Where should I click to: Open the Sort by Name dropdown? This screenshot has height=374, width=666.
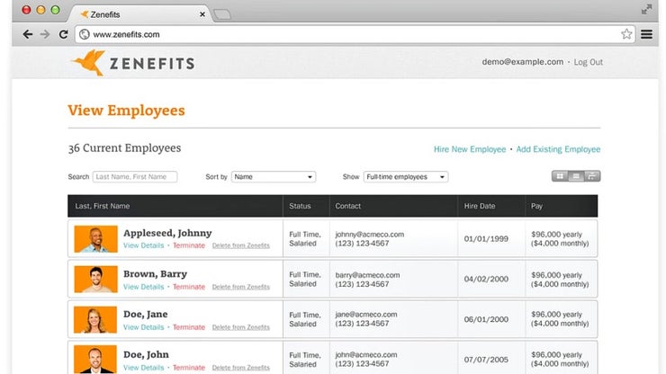coord(274,176)
